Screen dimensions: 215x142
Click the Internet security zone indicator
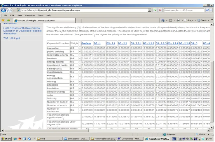(169, 134)
